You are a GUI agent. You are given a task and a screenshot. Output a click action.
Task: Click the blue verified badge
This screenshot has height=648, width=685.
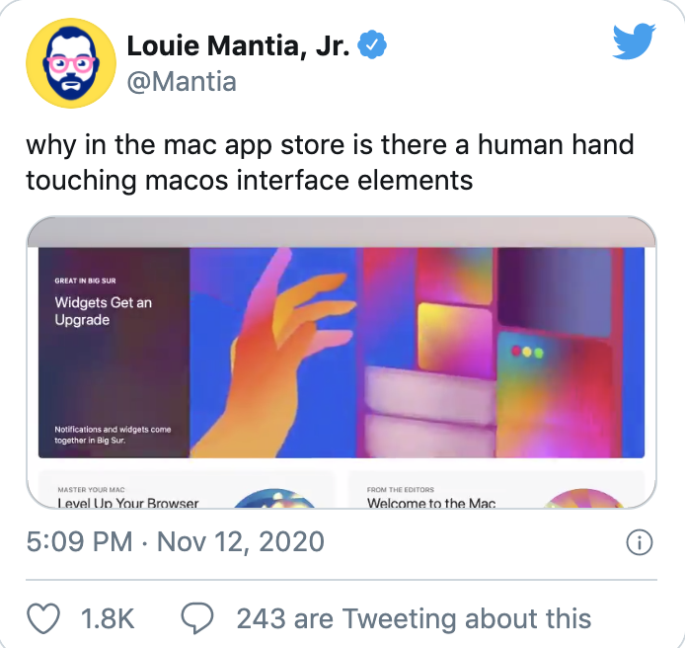372,44
